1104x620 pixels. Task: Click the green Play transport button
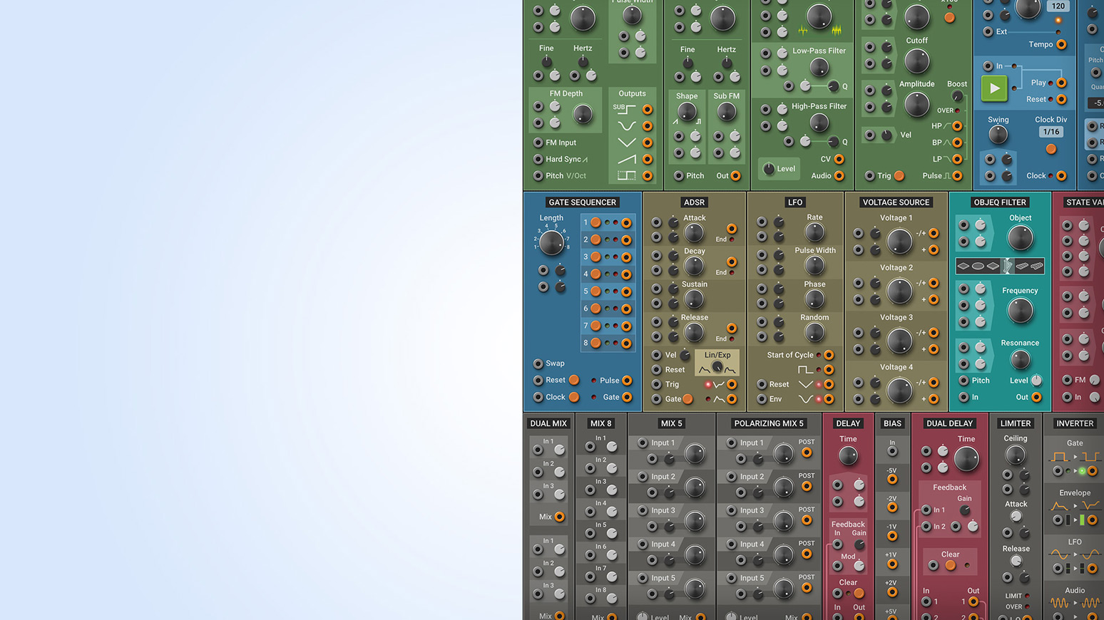[x=994, y=88]
